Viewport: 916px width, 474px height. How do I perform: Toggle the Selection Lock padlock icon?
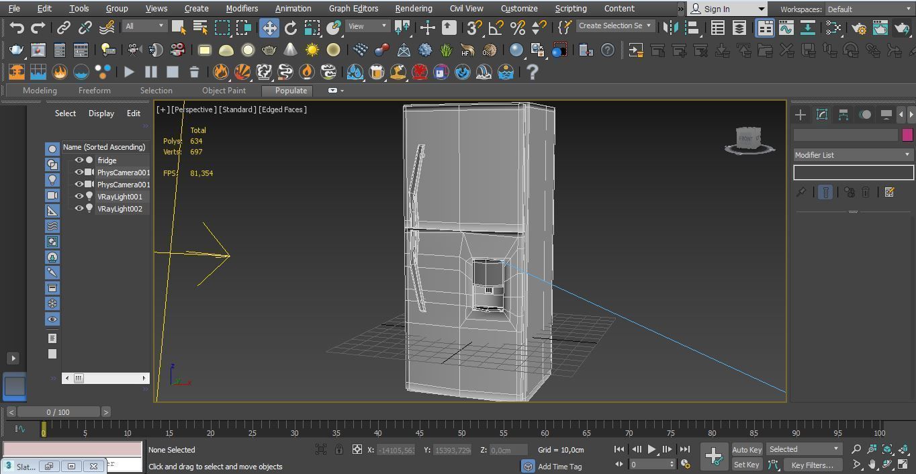click(x=339, y=450)
